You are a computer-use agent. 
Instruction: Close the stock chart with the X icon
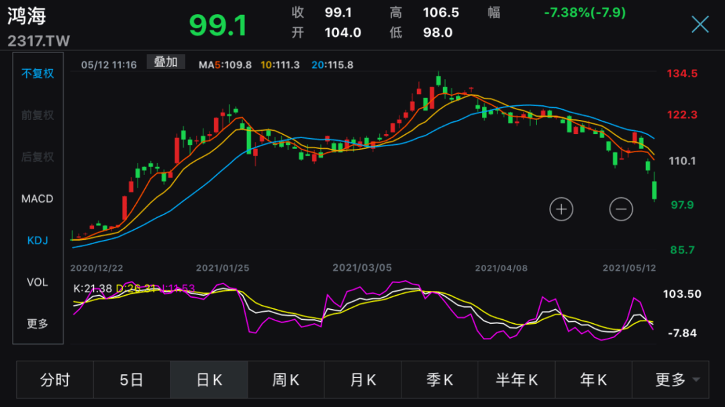700,24
